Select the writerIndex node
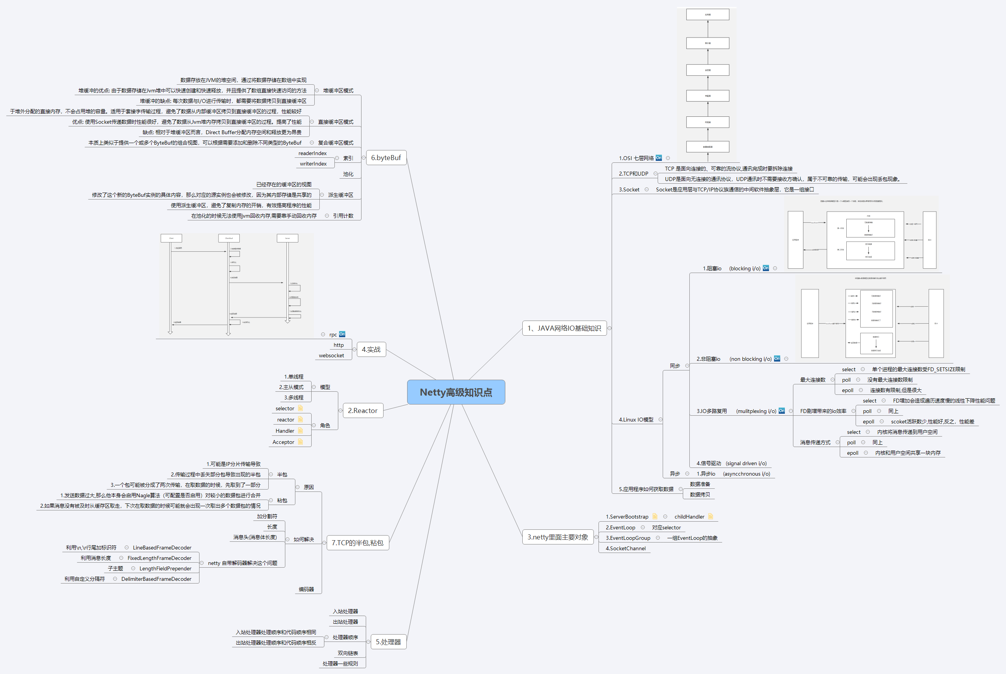Screen dimensions: 1006x674 [x=313, y=163]
